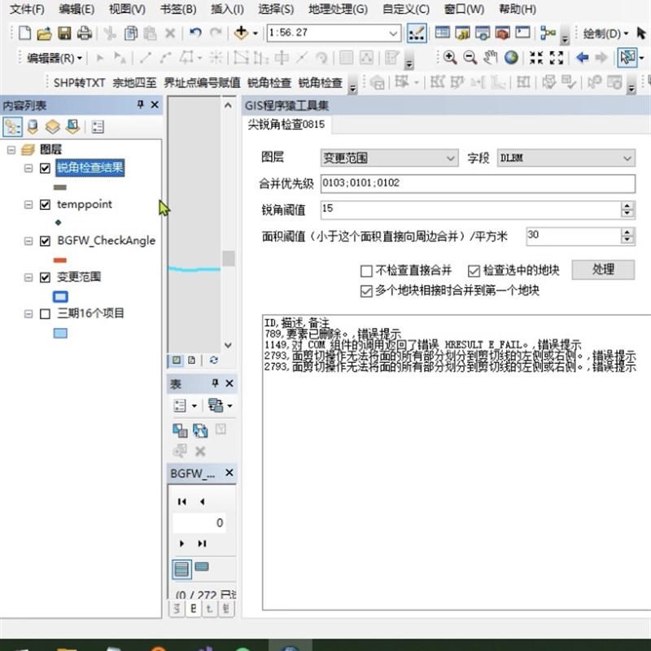Enable the 不检查直接合并 checkbox

[365, 271]
